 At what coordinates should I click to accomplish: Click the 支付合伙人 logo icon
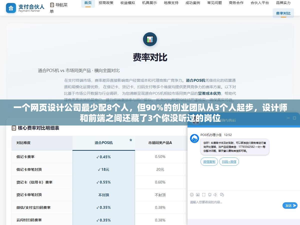pyautogui.click(x=11, y=8)
